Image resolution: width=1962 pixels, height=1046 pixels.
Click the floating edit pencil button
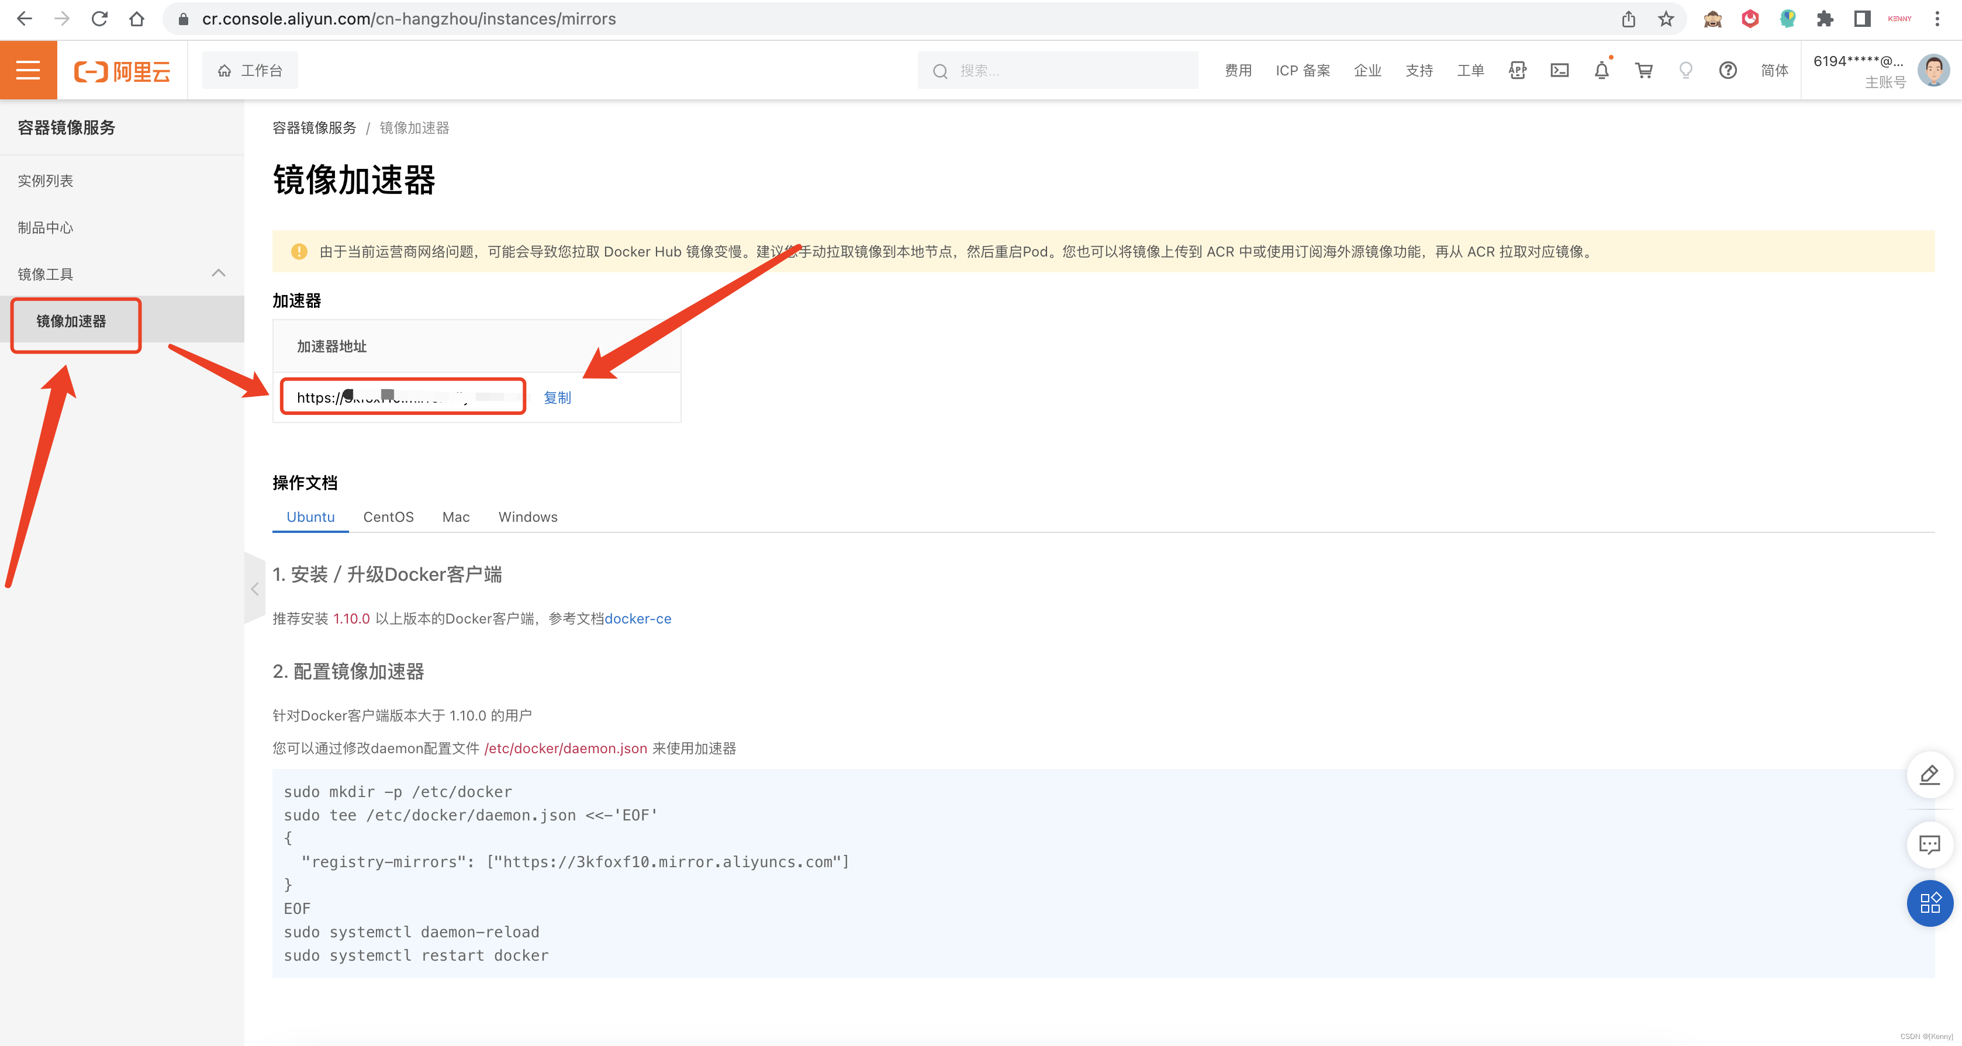coord(1929,775)
